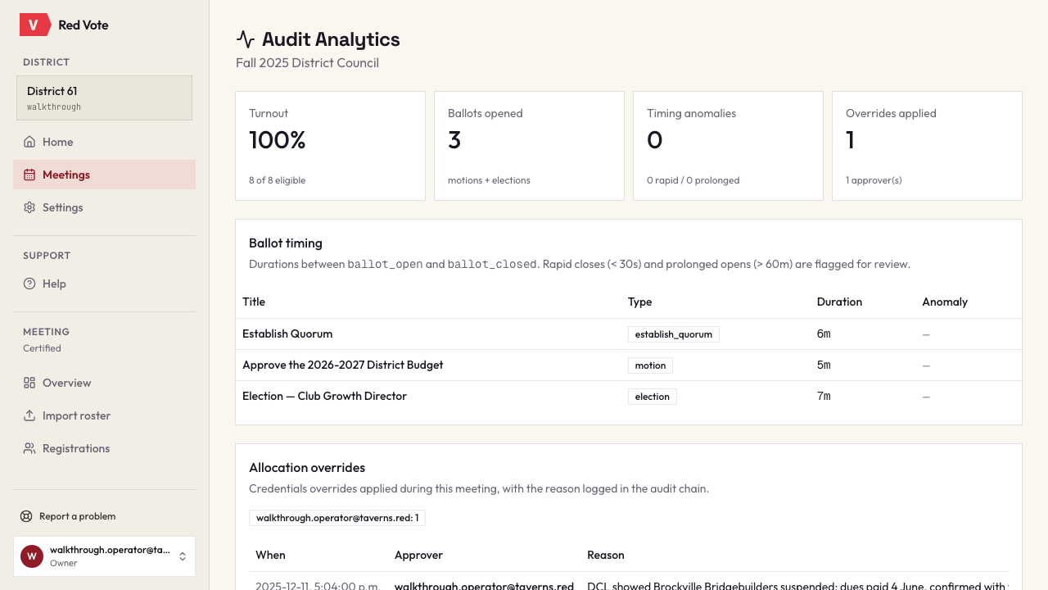Click the Approver column header
The image size is (1048, 590).
418,555
